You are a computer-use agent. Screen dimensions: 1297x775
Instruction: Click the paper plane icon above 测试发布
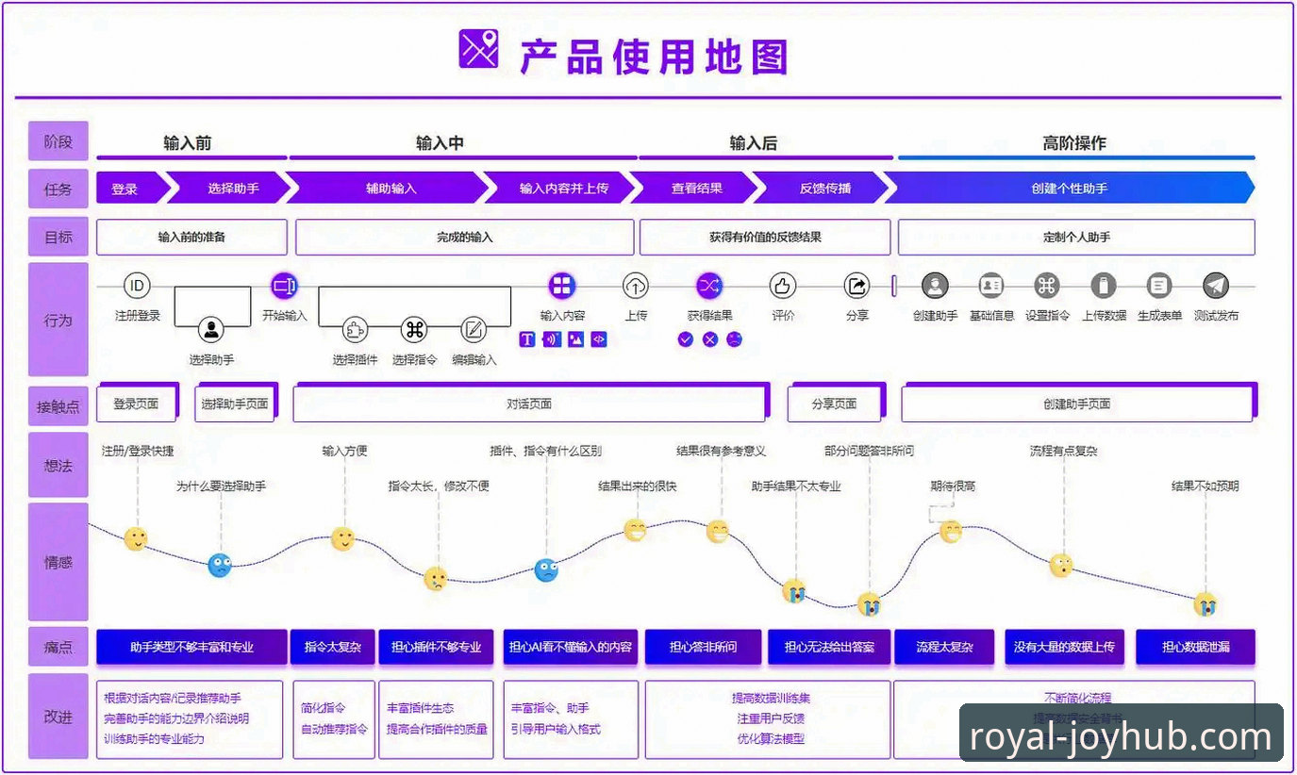(x=1216, y=286)
